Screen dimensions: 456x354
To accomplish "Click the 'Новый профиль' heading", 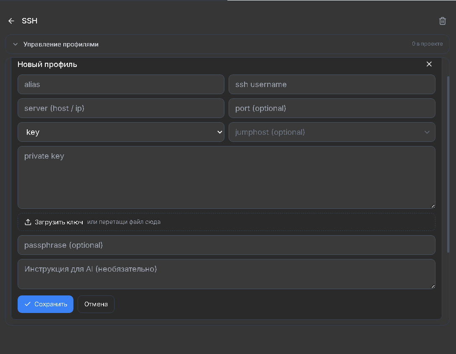I will pos(47,64).
